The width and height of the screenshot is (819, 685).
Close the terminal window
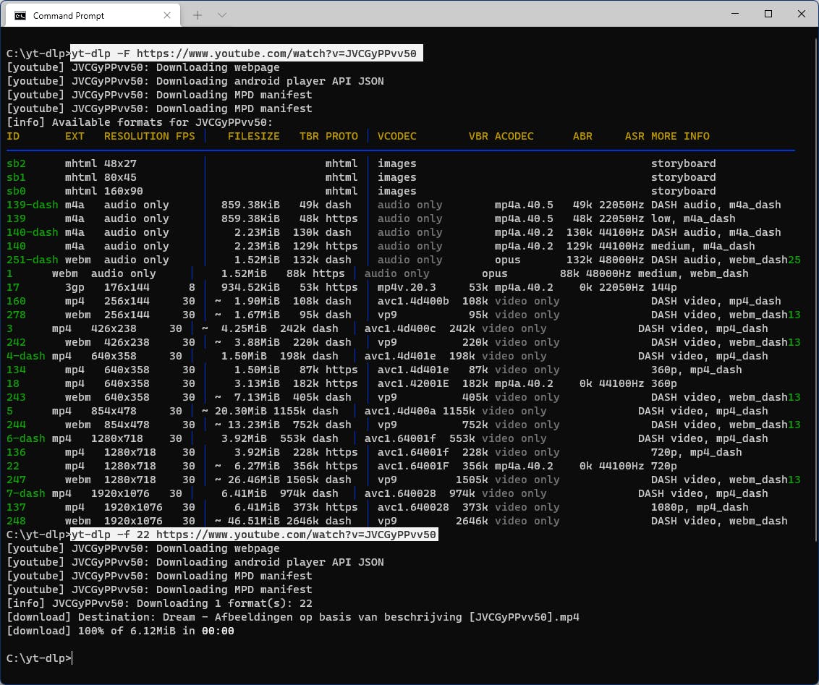click(x=802, y=14)
